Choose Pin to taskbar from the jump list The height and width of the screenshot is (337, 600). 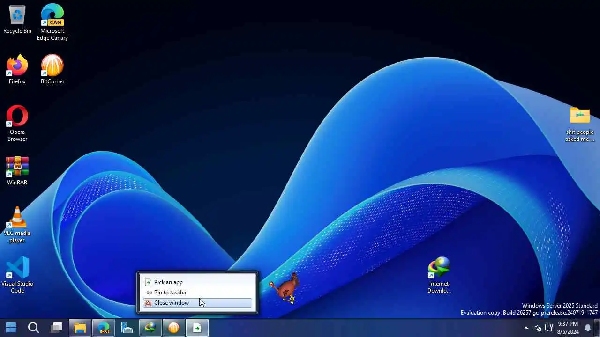click(x=197, y=293)
